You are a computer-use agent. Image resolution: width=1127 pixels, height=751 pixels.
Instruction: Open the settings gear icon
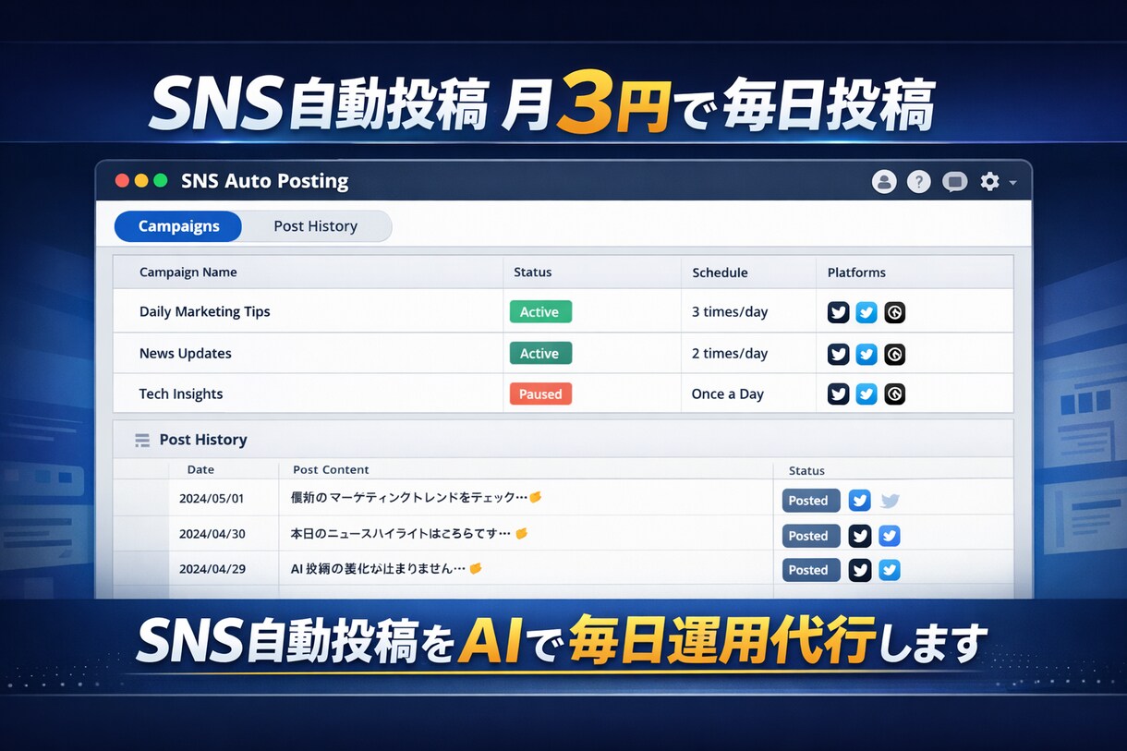(989, 182)
